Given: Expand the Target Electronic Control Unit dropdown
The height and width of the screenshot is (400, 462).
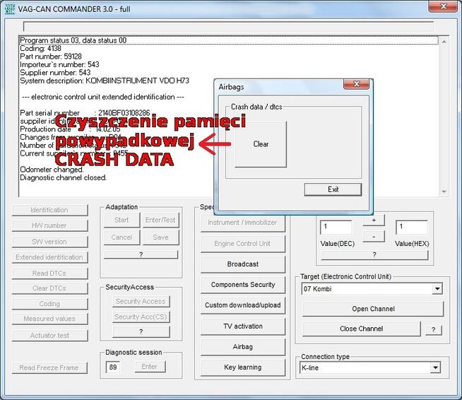Looking at the screenshot, I should tap(437, 289).
